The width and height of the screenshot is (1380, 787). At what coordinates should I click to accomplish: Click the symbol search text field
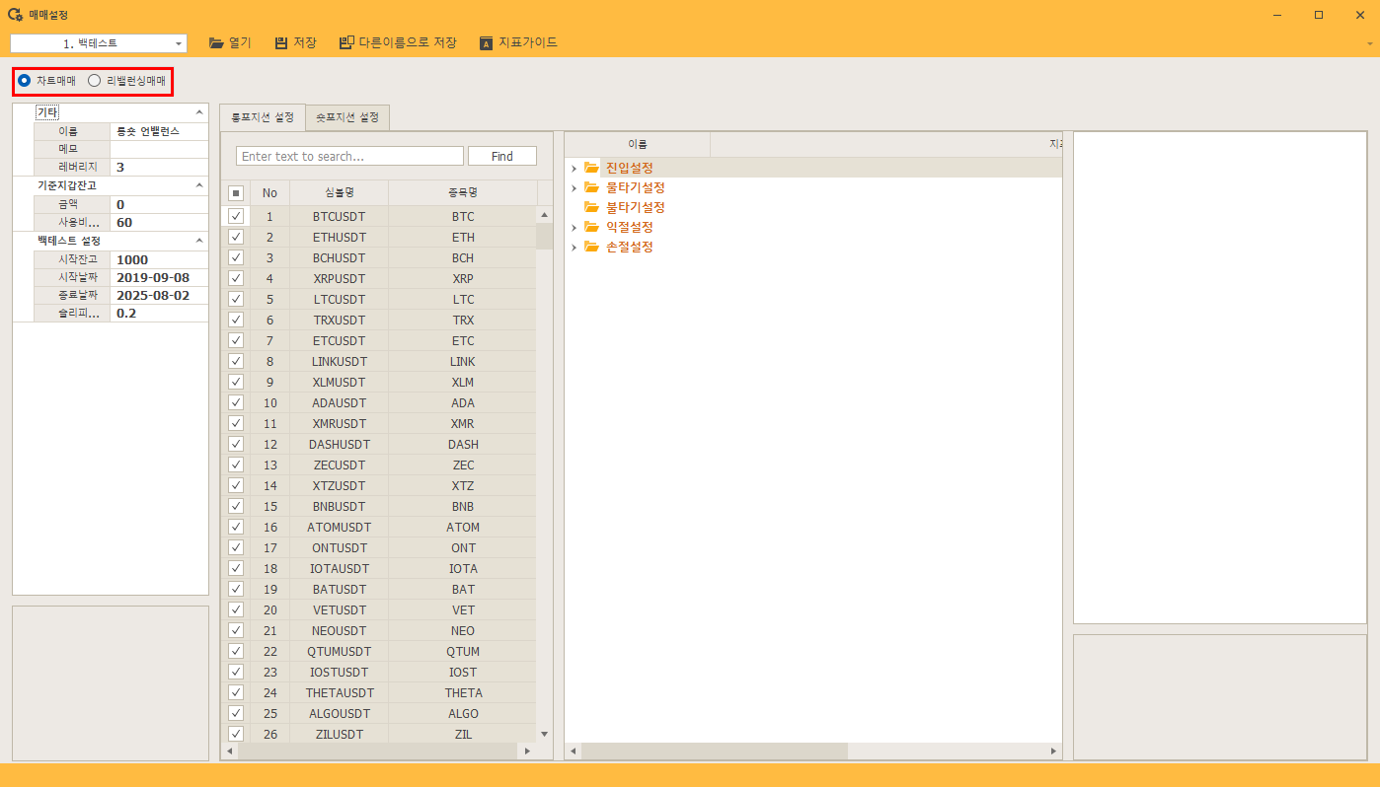(x=349, y=156)
